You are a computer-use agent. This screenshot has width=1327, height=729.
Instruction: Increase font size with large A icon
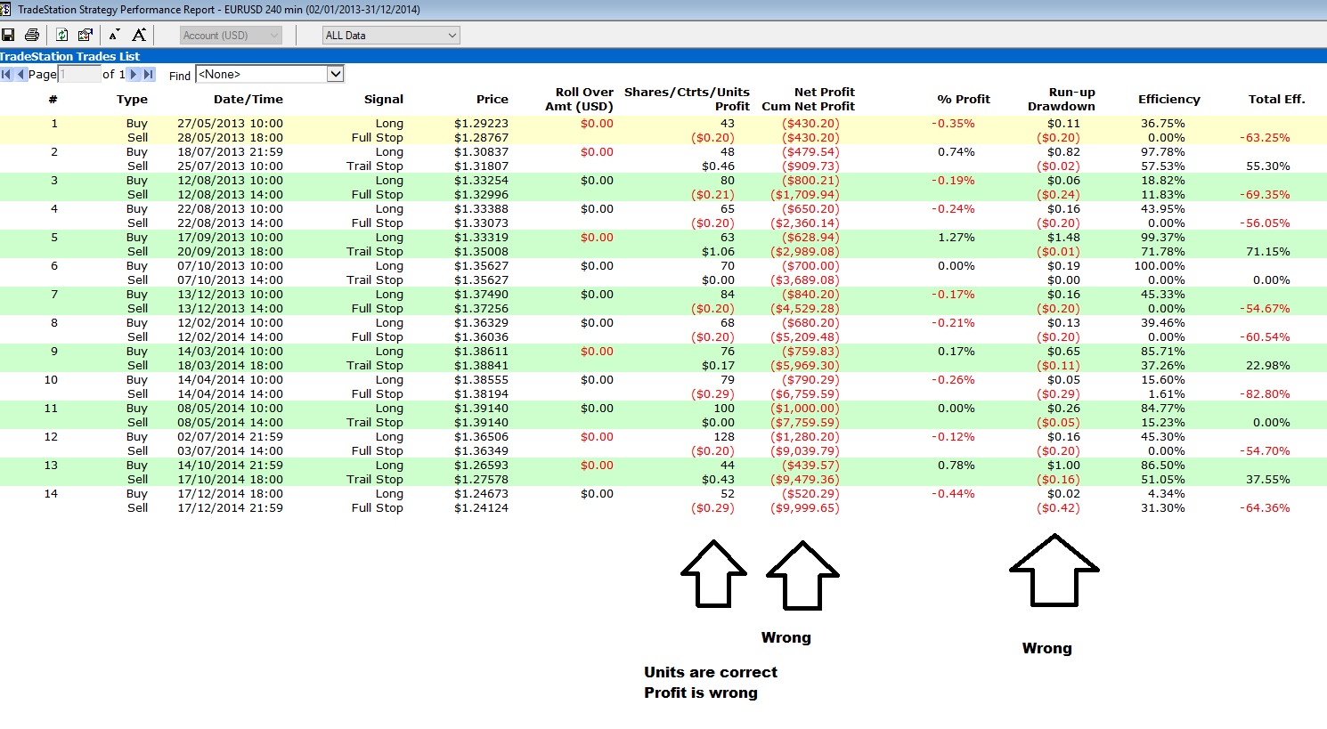tap(139, 35)
